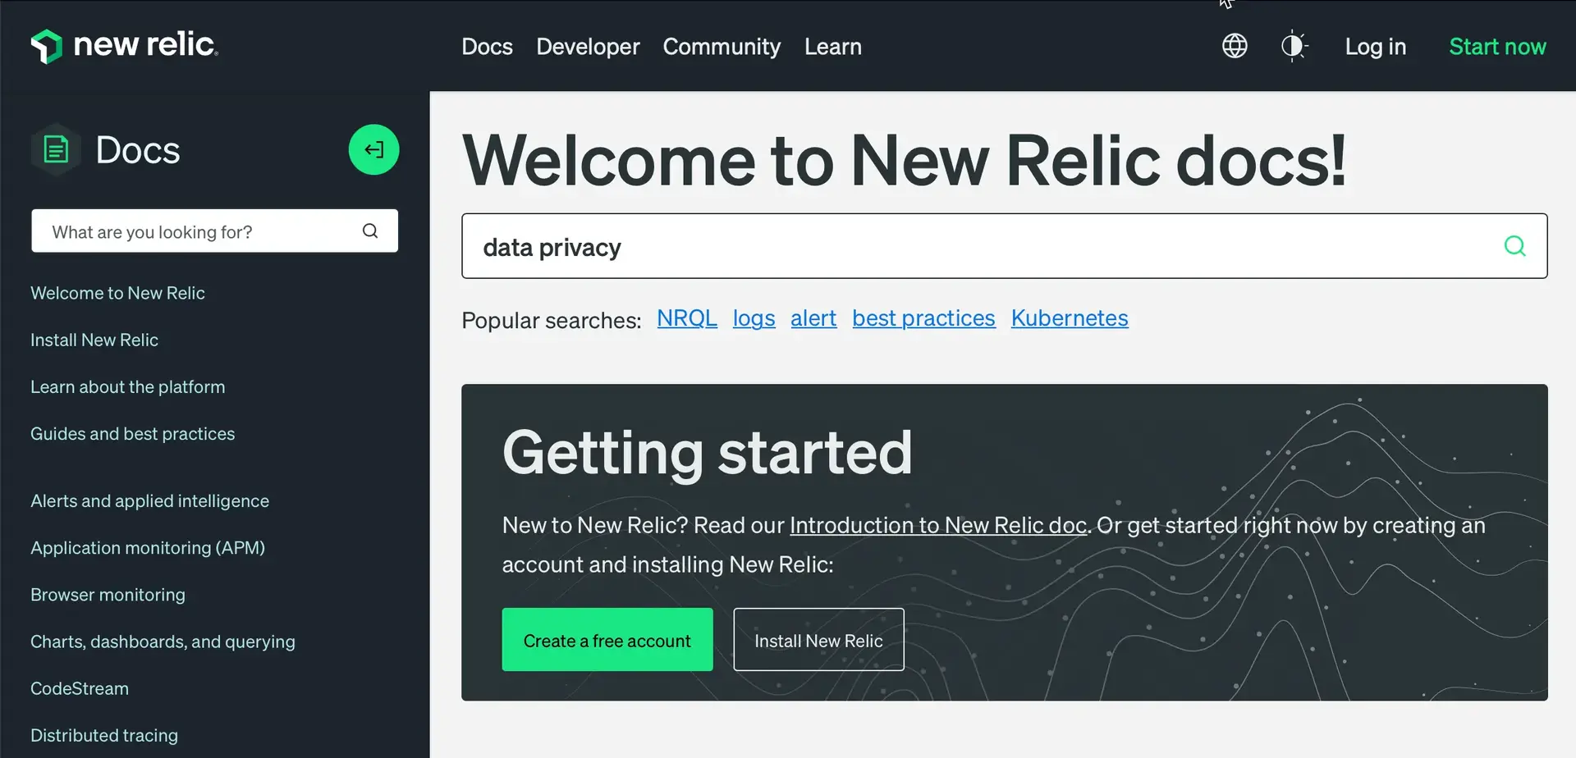Collapse the sidebar with green arrow button
The height and width of the screenshot is (758, 1576).
373,149
